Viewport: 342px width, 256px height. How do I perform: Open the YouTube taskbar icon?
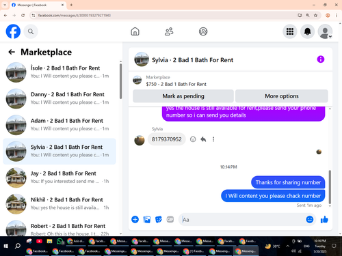point(39,241)
